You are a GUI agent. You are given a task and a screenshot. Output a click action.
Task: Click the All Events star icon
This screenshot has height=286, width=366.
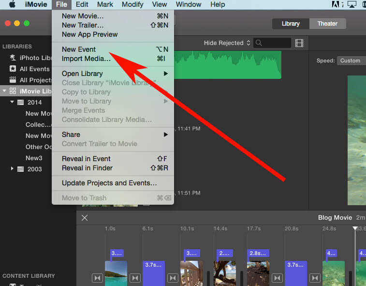tap(13, 69)
